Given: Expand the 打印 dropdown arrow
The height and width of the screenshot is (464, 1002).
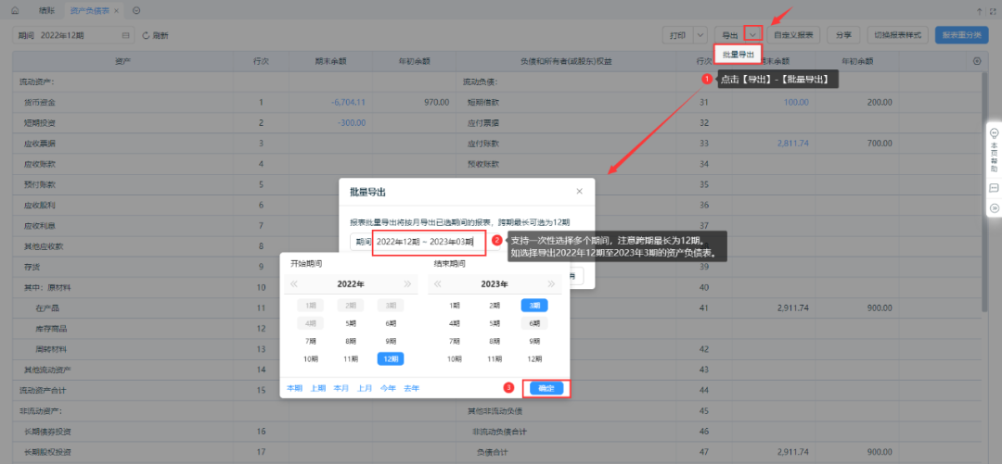Looking at the screenshot, I should (700, 35).
